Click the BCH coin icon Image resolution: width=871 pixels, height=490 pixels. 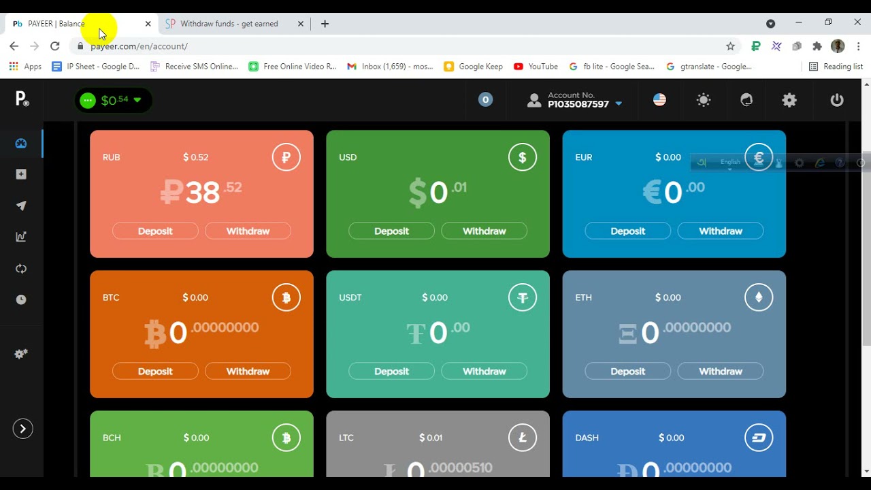point(286,438)
